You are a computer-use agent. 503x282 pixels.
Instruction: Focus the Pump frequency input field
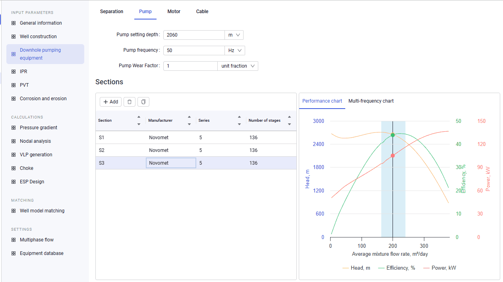pos(194,51)
